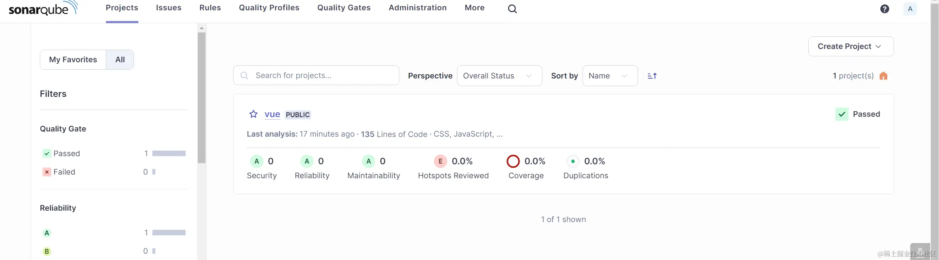Click the Search for projects field
The width and height of the screenshot is (939, 260).
click(321, 75)
